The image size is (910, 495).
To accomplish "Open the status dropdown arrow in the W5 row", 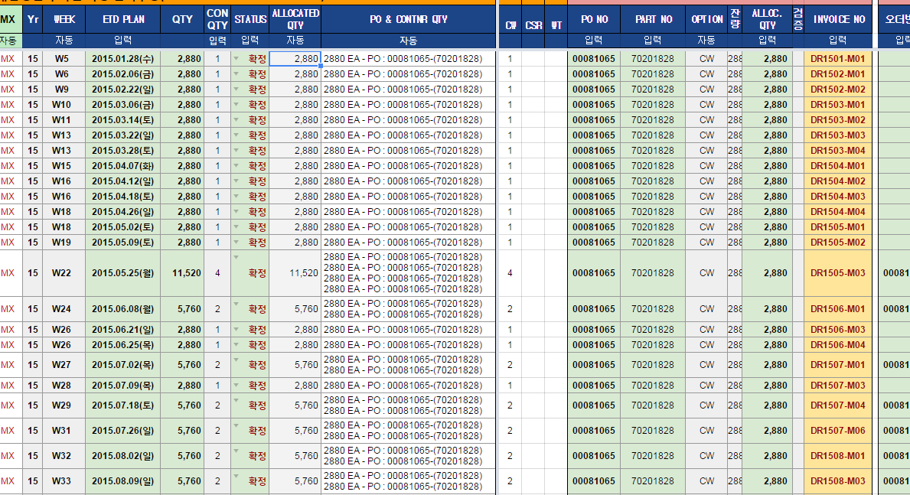I will [x=236, y=57].
